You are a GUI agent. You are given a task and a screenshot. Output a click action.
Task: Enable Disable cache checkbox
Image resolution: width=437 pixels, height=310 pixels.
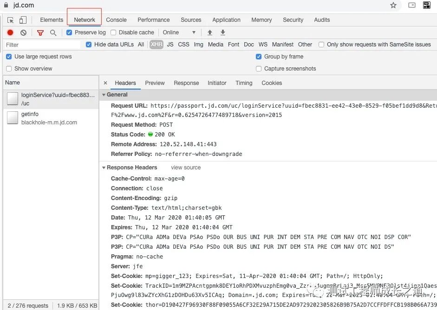coord(113,32)
